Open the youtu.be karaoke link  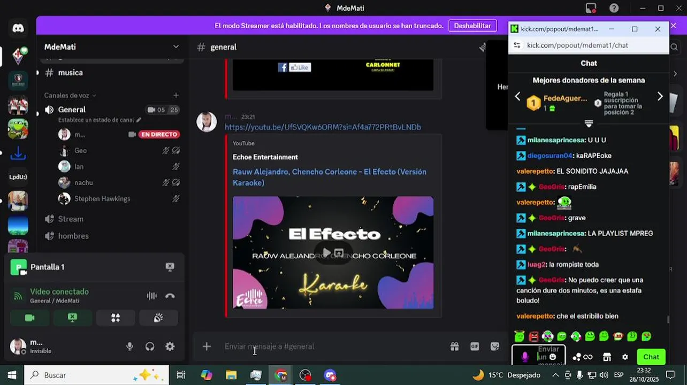point(323,127)
